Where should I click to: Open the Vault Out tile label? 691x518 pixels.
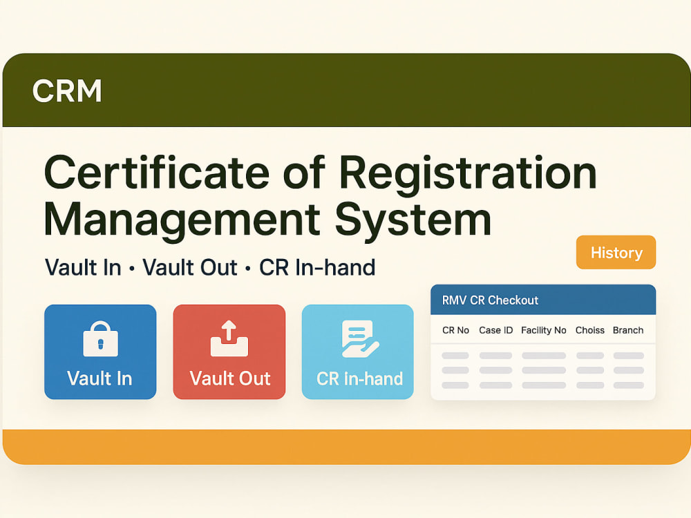(x=229, y=378)
